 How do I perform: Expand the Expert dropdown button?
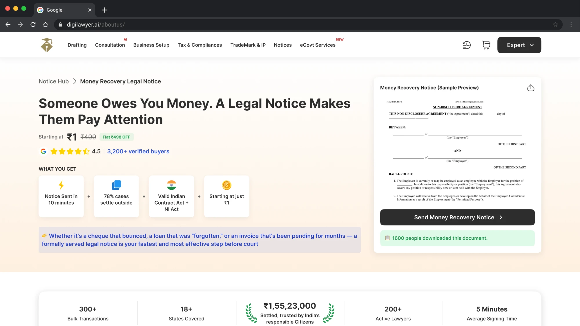pyautogui.click(x=519, y=45)
